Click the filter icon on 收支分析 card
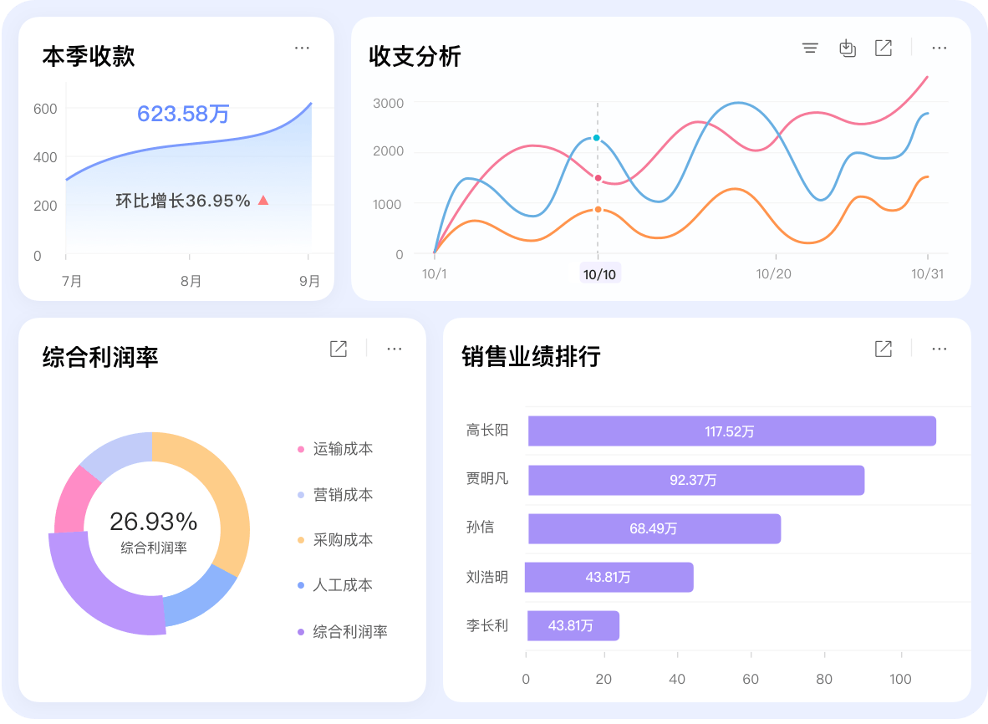Image resolution: width=988 pixels, height=724 pixels. tap(810, 48)
